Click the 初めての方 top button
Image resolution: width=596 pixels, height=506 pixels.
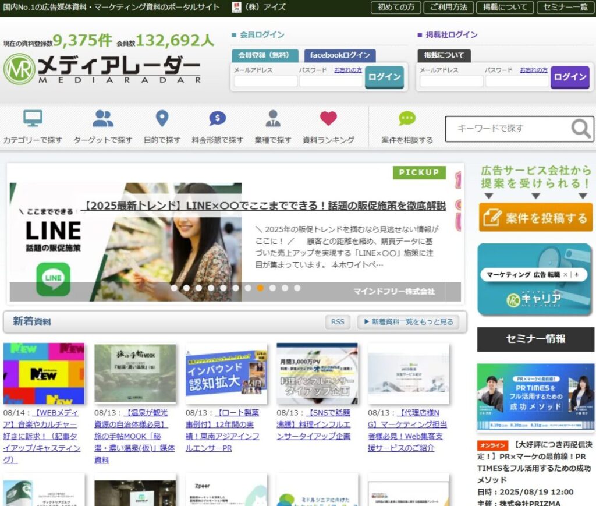coord(396,7)
